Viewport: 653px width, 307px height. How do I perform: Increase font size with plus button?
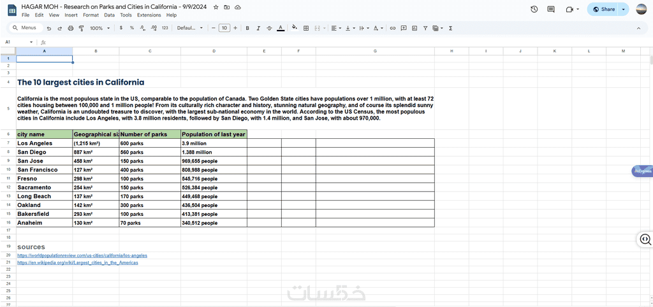[235, 28]
